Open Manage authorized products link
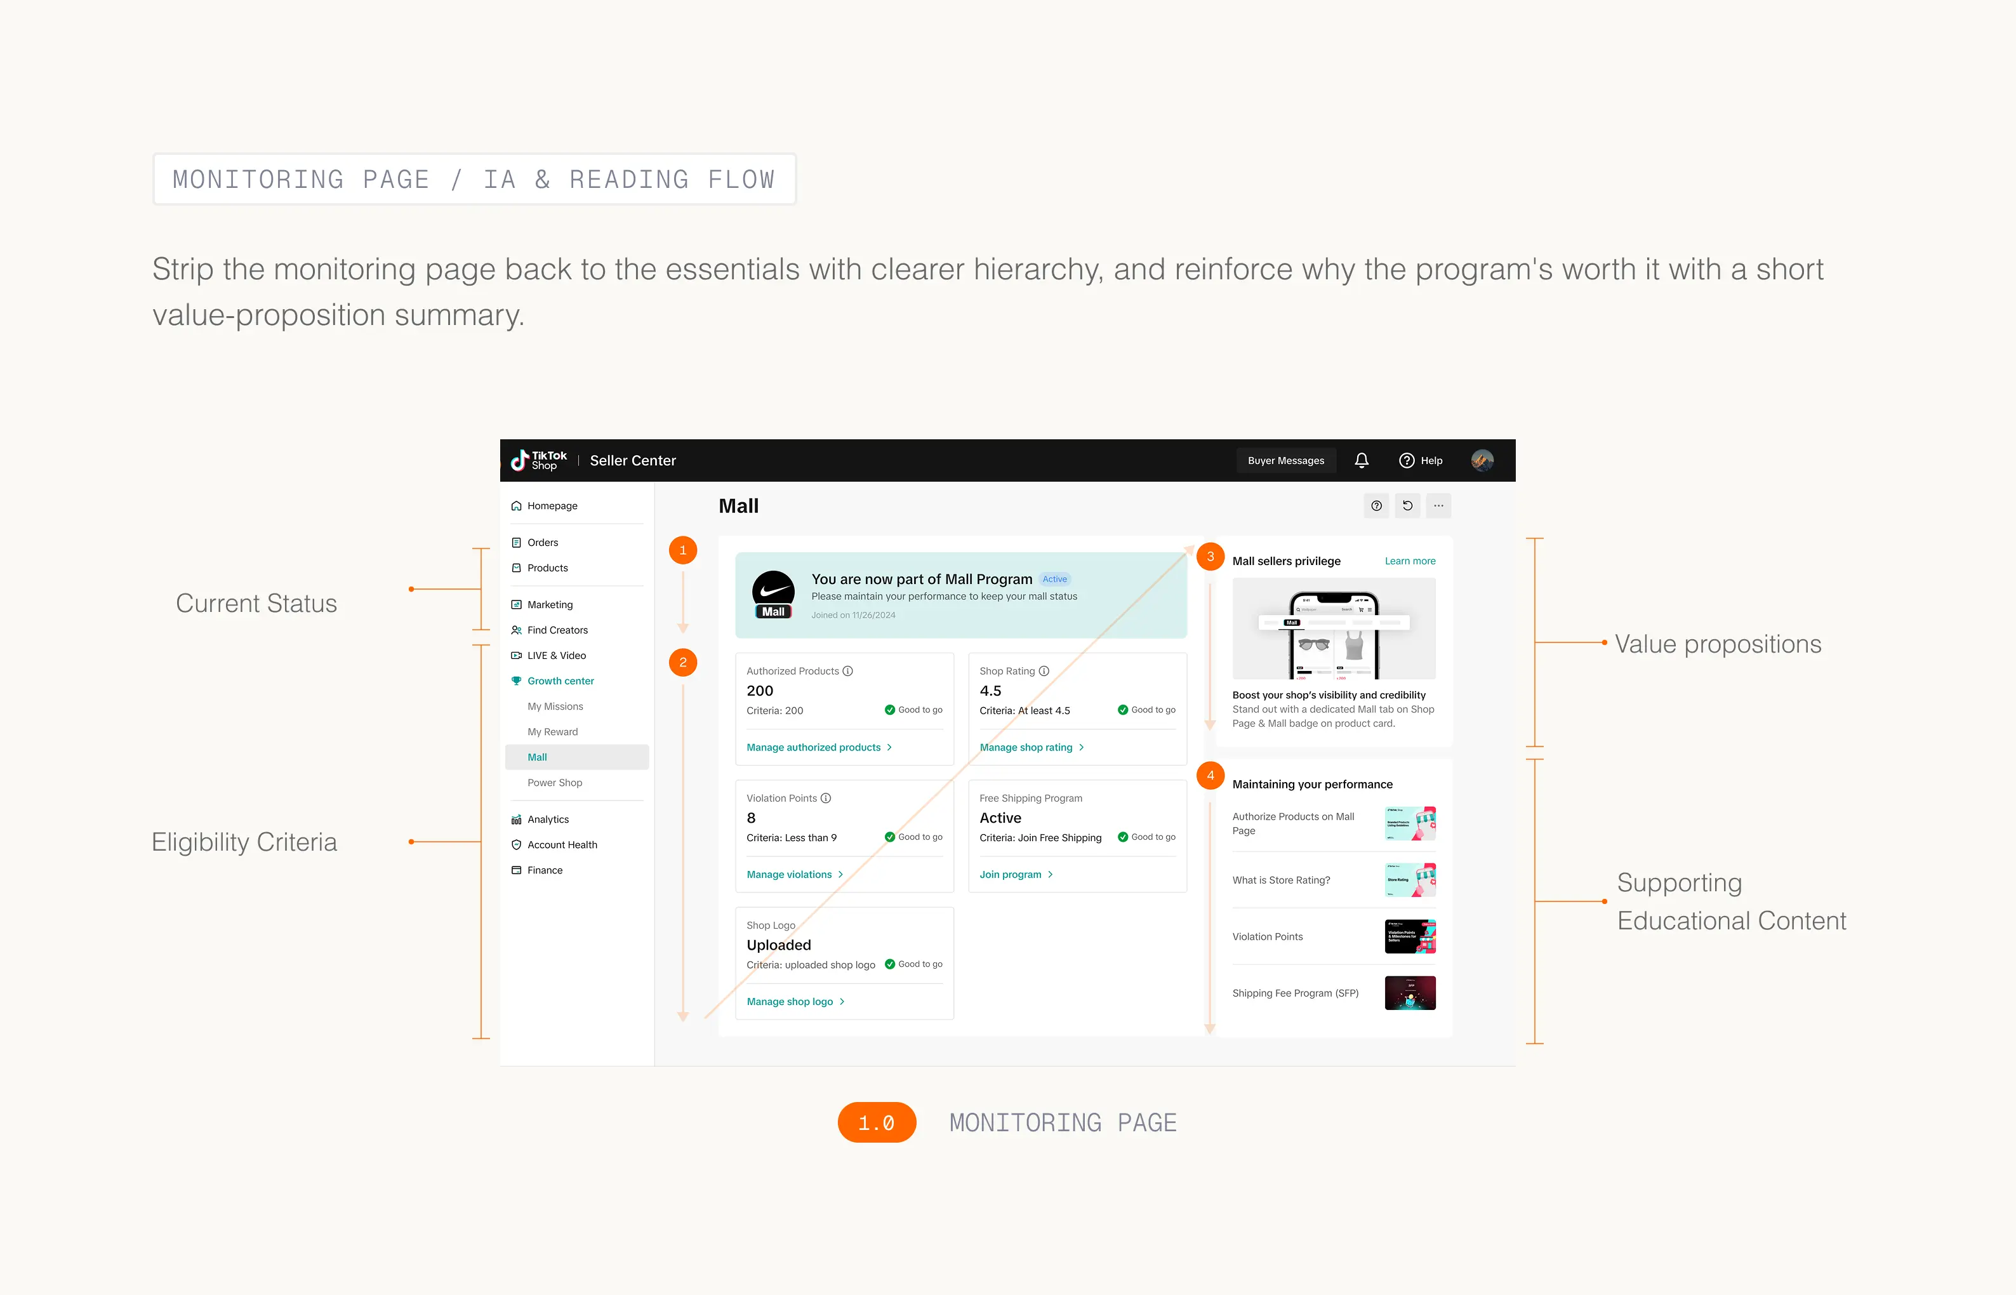 (814, 747)
